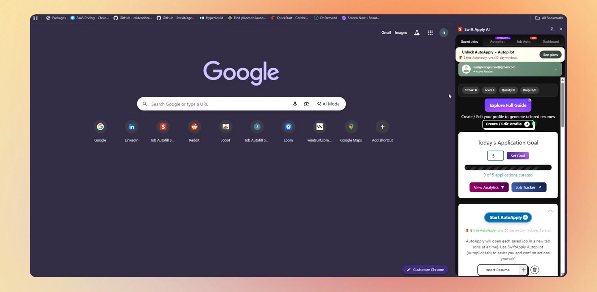Click the Quality: 0 badge
597x292 pixels.
pos(509,90)
